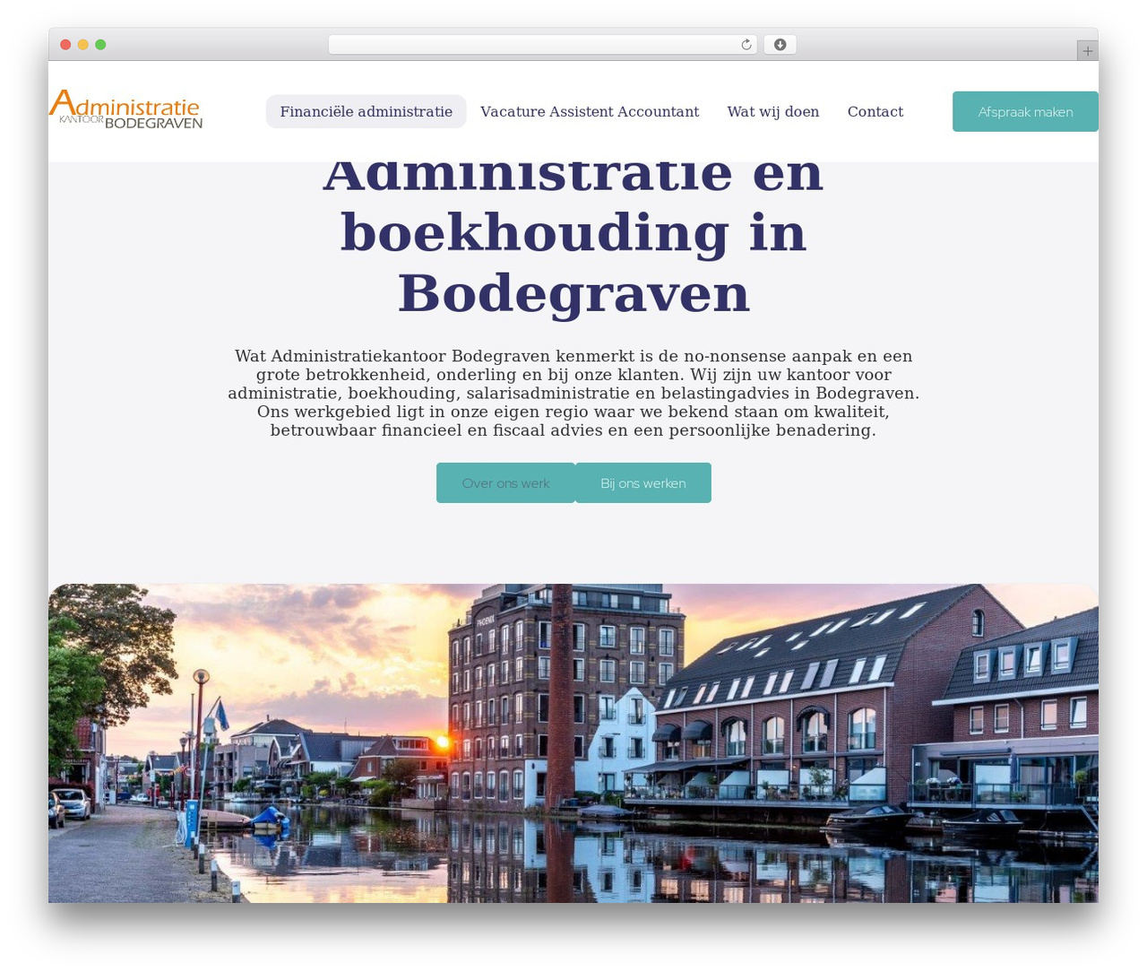Click the browser reload icon

pyautogui.click(x=746, y=45)
